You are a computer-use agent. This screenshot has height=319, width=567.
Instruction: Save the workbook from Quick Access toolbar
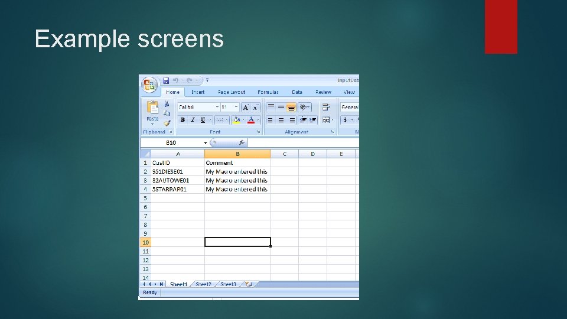pyautogui.click(x=166, y=80)
